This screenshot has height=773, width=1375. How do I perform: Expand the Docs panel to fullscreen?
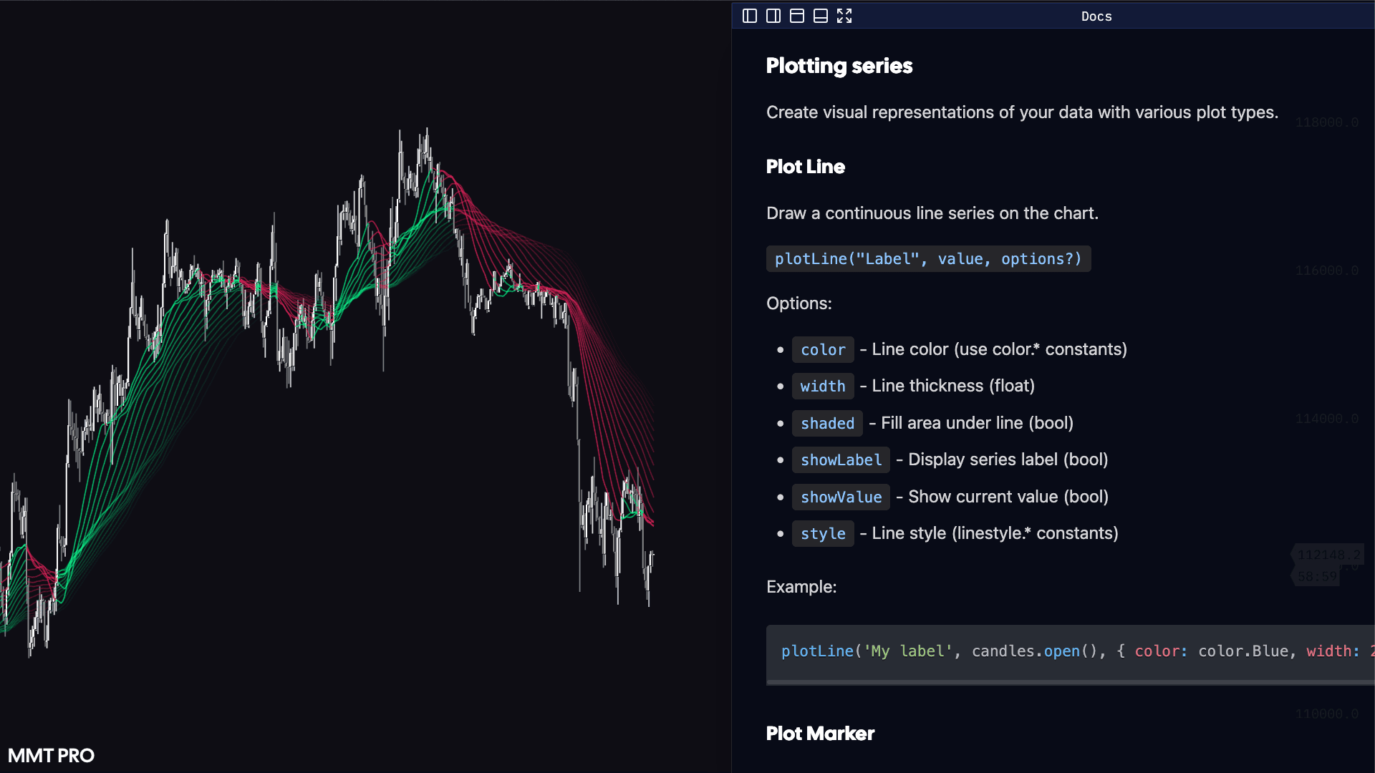point(844,16)
